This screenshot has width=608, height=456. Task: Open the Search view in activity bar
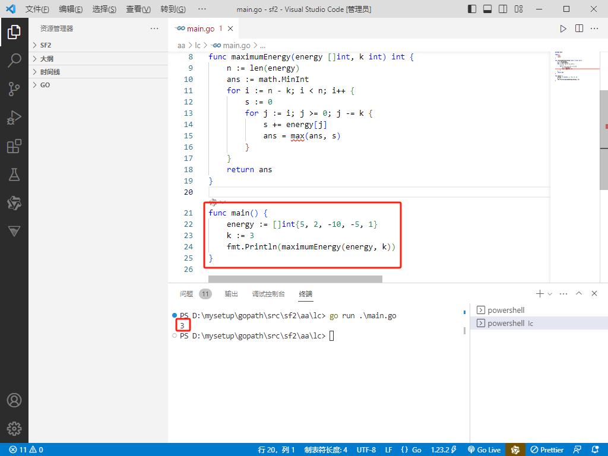coord(14,61)
